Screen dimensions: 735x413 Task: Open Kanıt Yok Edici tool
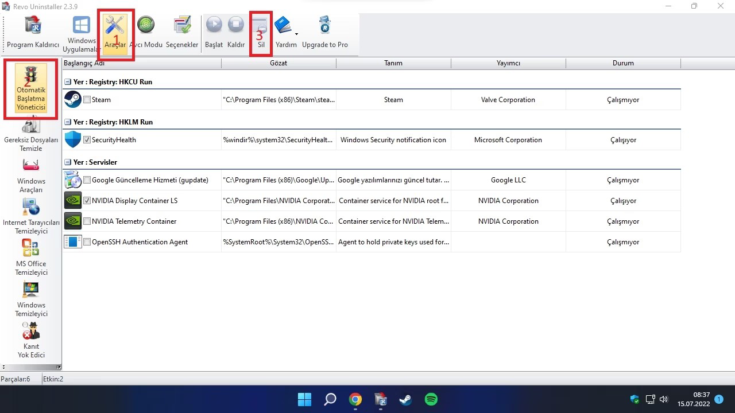pyautogui.click(x=31, y=340)
